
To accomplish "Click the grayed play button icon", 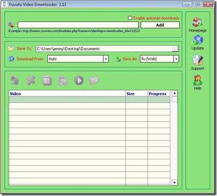I will pos(79,80).
